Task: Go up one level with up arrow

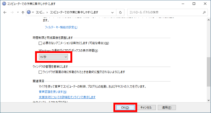Action: pyautogui.click(x=23, y=12)
